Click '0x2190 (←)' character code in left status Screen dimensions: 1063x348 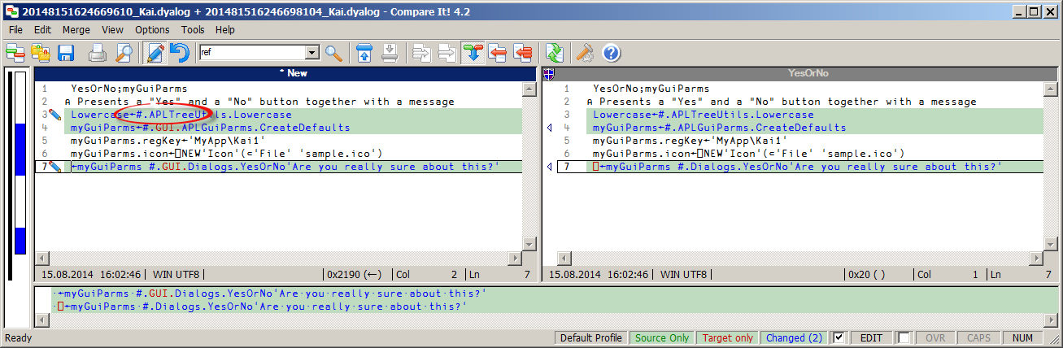coord(354,275)
